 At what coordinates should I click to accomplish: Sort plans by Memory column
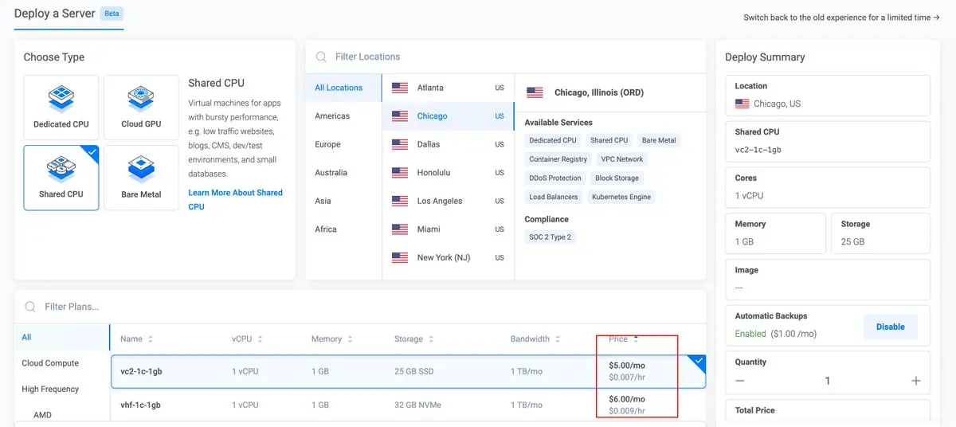tap(331, 339)
